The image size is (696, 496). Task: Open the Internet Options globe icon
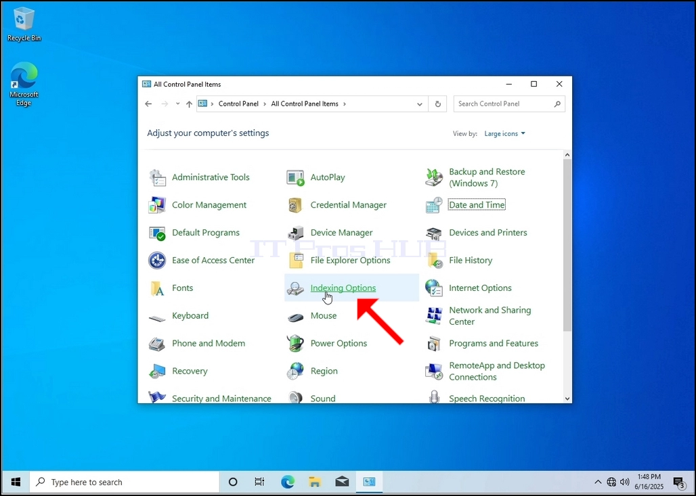(434, 288)
